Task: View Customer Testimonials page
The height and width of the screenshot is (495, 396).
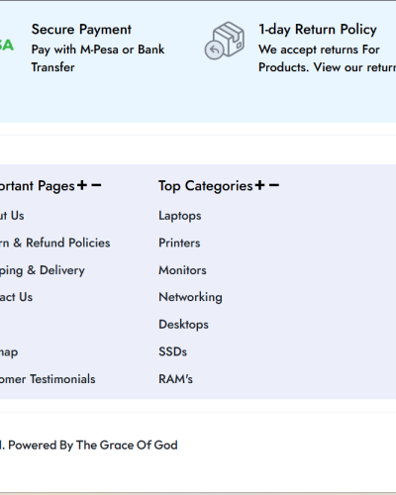Action: tap(48, 379)
